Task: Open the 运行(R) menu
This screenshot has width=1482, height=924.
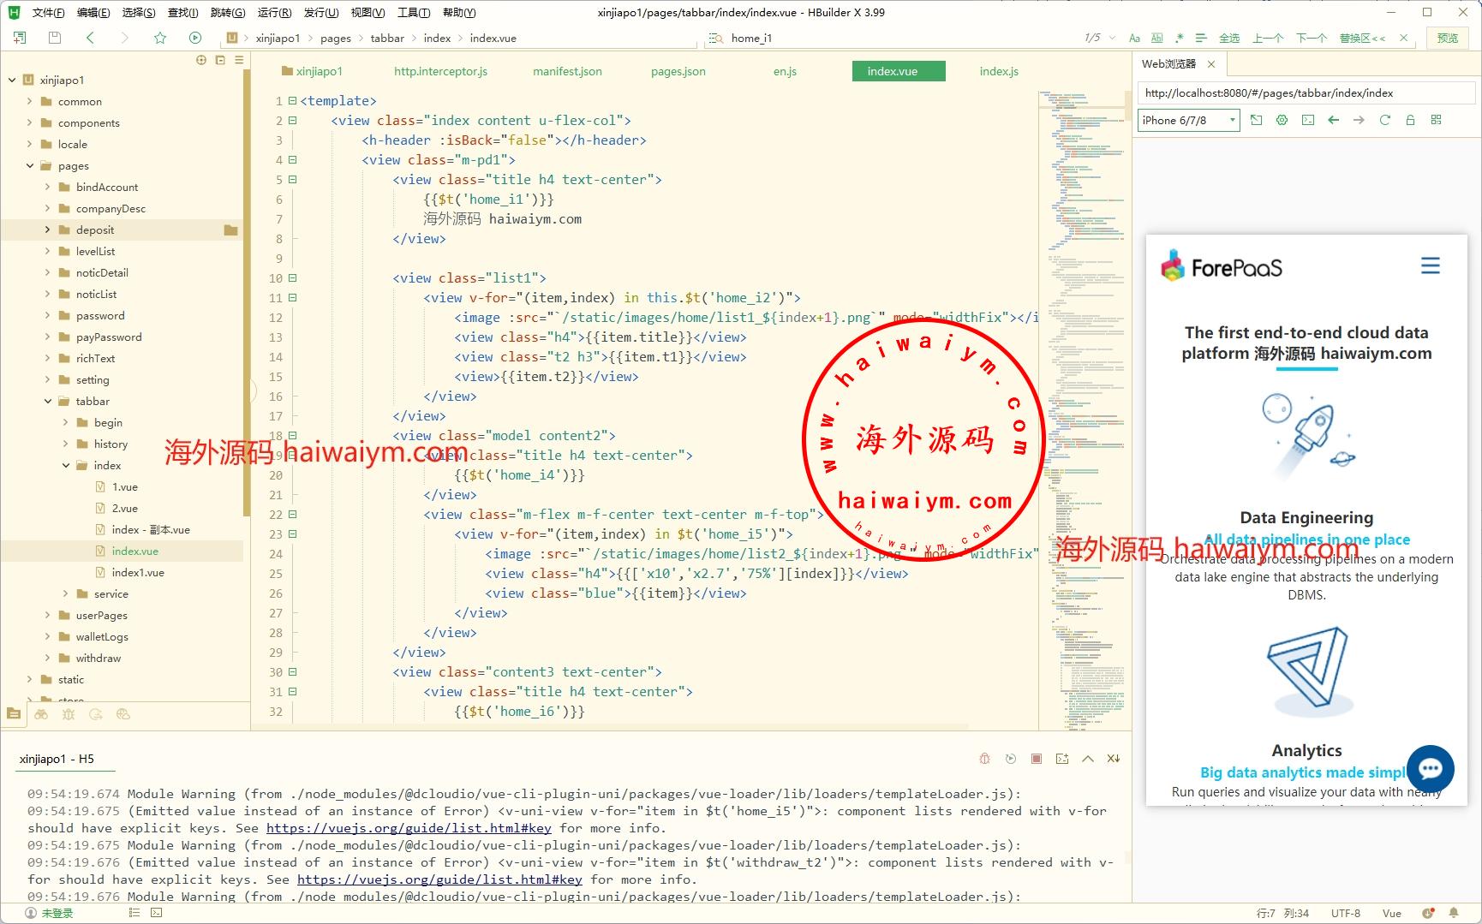Action: 274,12
